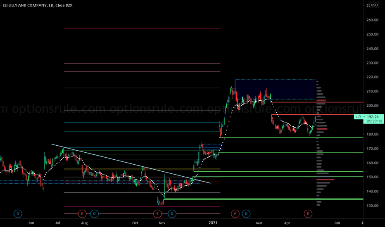
Task: Click the 130.00 price axis label
Action: (373, 206)
